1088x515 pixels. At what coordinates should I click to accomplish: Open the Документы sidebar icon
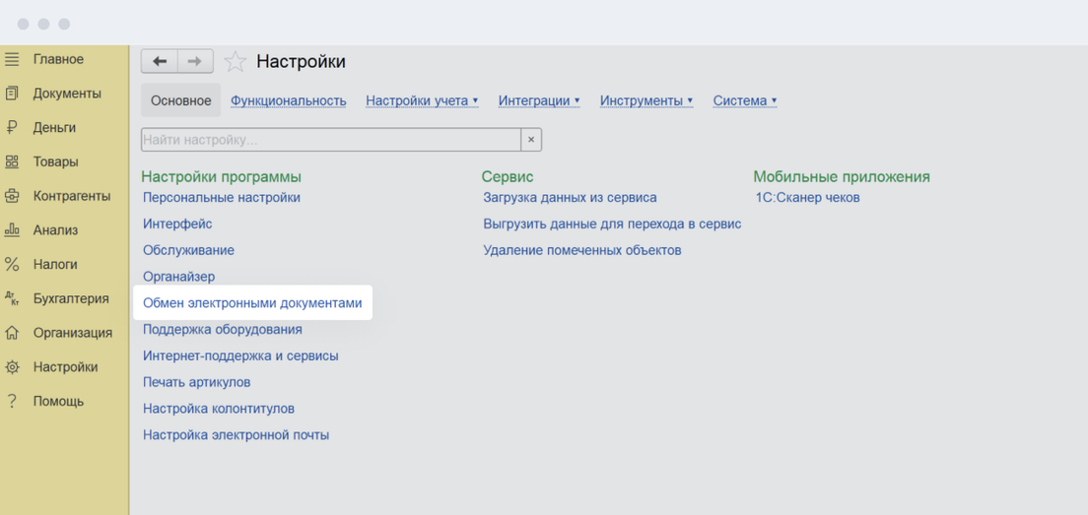click(x=12, y=94)
